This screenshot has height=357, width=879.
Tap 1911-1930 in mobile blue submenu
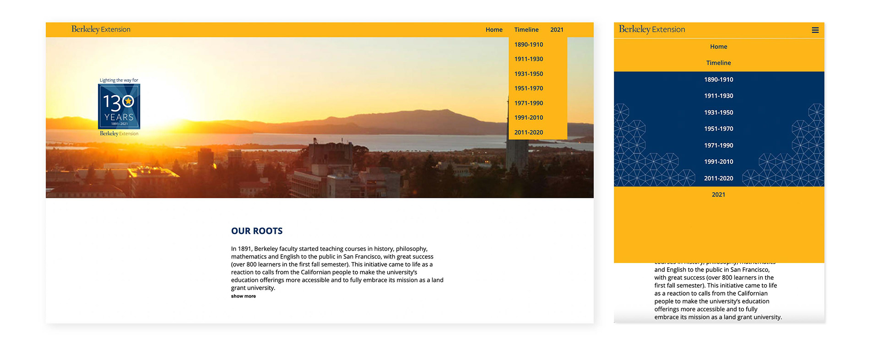pos(719,96)
